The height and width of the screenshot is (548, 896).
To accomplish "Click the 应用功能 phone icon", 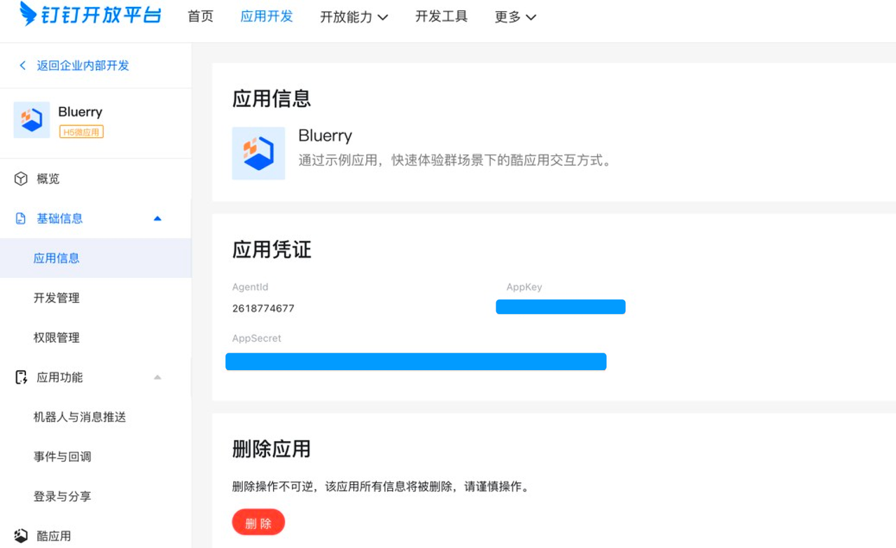I will [21, 377].
